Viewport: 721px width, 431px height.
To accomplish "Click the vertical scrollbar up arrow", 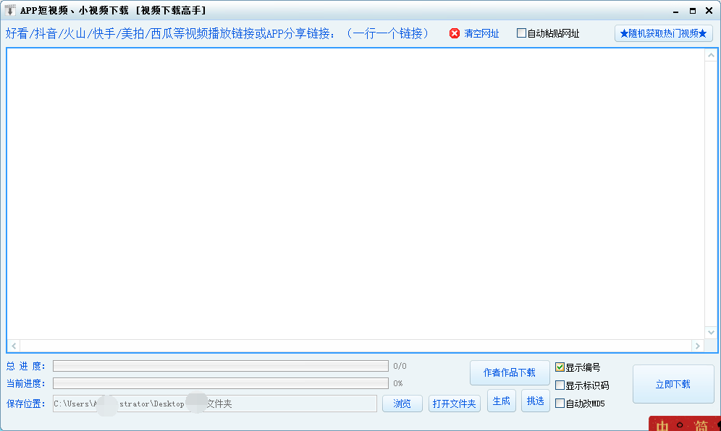I will point(711,55).
